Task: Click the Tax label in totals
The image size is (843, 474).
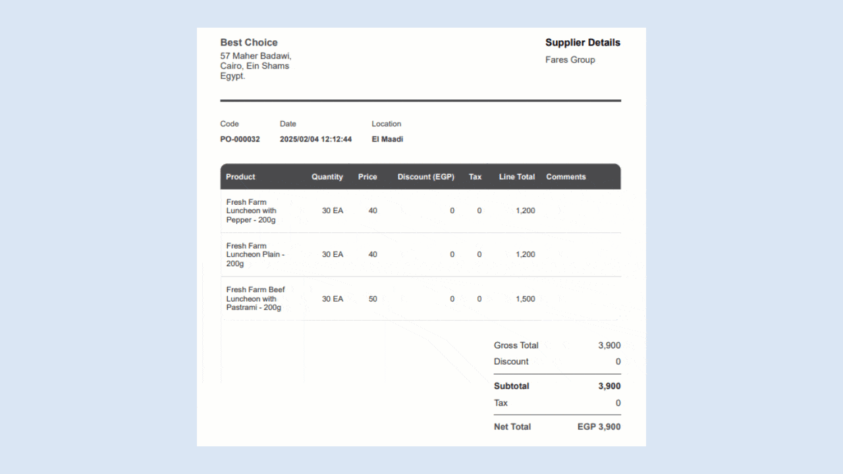Action: [501, 403]
